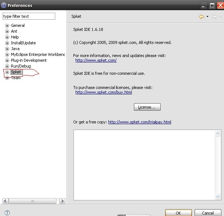Click 'Spket IDE is free for non-commercial use.' text
Image resolution: width=224 pixels, height=216 pixels.
click(x=109, y=73)
